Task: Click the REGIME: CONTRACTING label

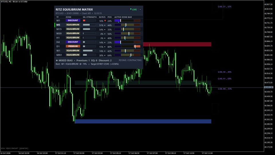Action: tap(130, 60)
